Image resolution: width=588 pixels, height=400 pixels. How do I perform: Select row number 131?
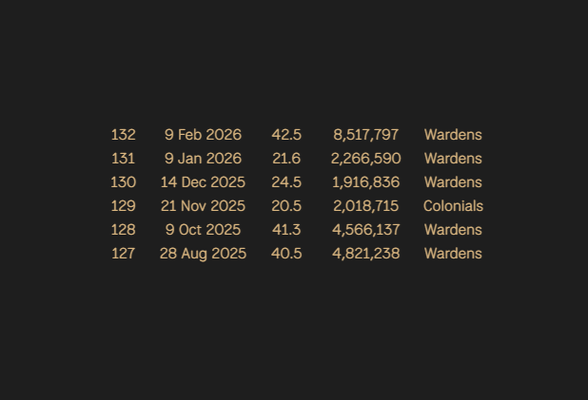[123, 159]
